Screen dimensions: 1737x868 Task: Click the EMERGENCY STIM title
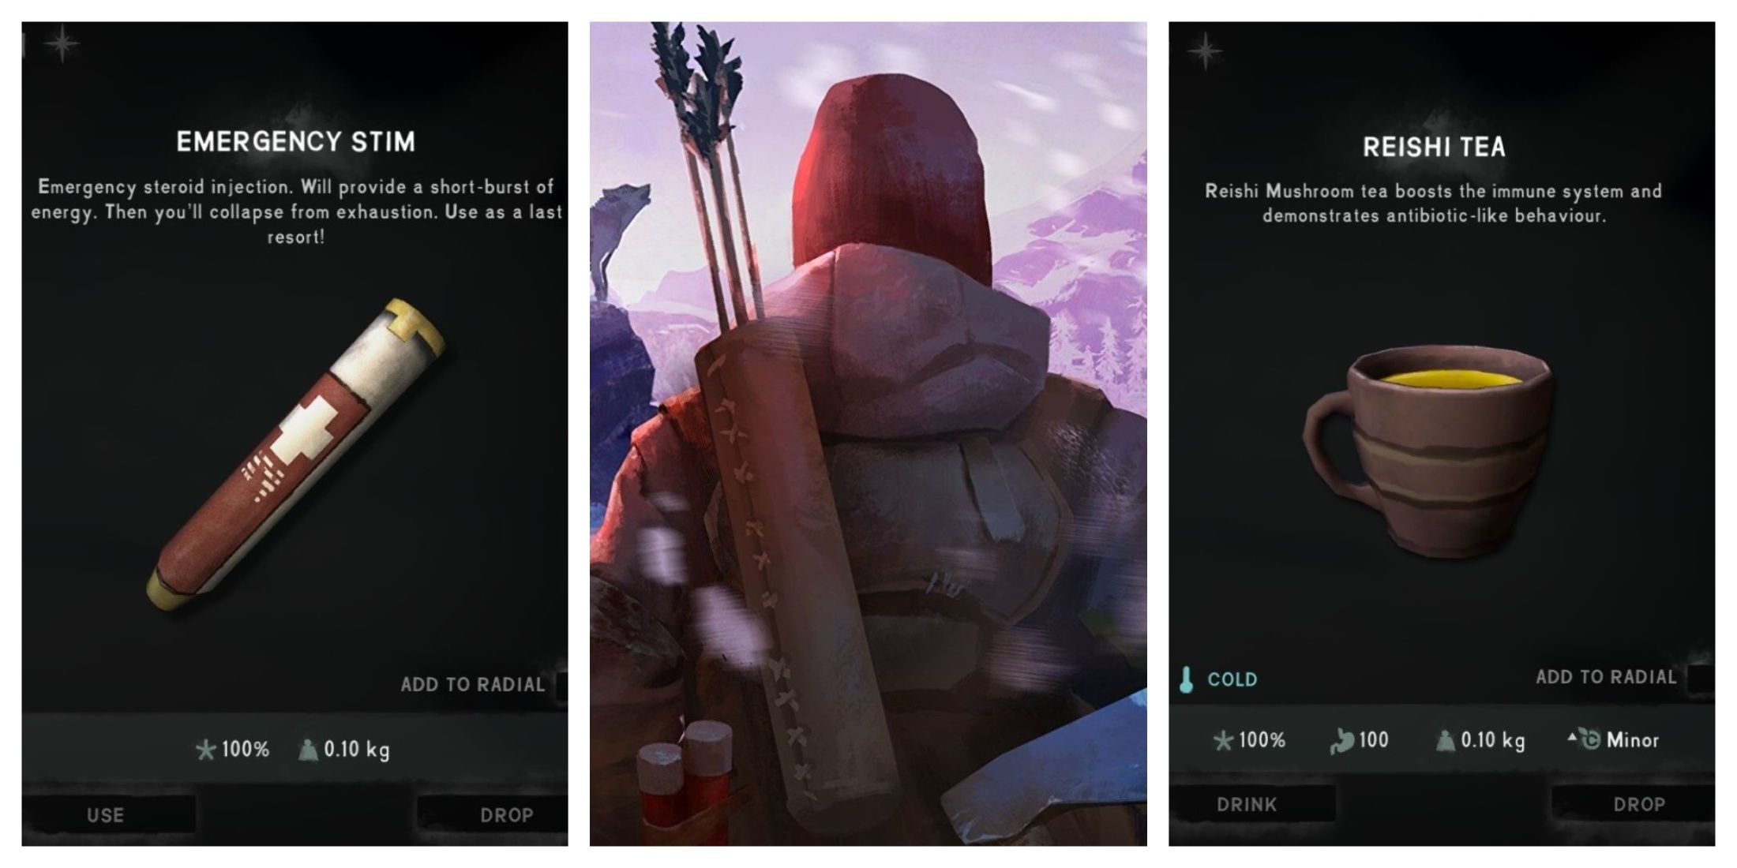(x=295, y=142)
